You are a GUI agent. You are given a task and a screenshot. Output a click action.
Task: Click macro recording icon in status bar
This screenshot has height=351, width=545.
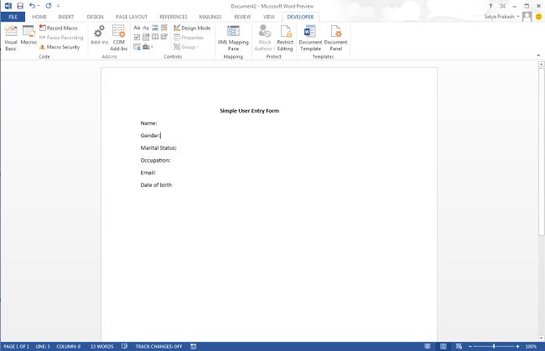tap(194, 346)
